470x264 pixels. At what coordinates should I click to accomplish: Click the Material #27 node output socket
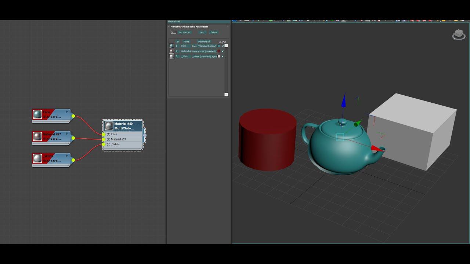[73, 138]
